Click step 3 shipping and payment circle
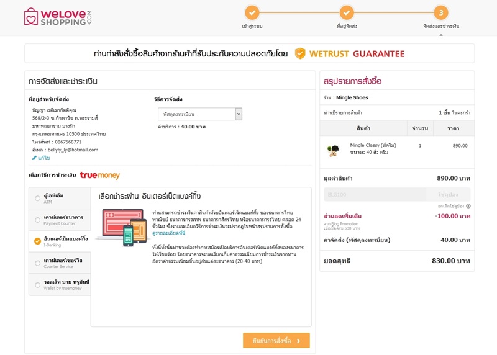Image resolution: width=497 pixels, height=355 pixels. pos(441,12)
